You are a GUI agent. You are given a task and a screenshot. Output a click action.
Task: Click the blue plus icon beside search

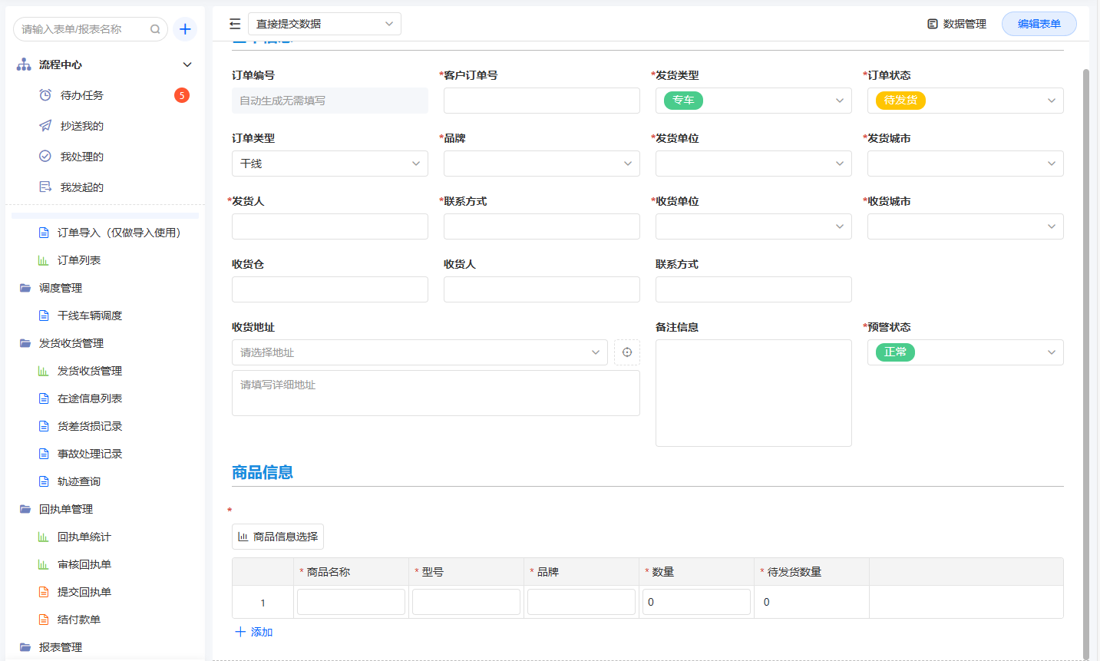[185, 29]
